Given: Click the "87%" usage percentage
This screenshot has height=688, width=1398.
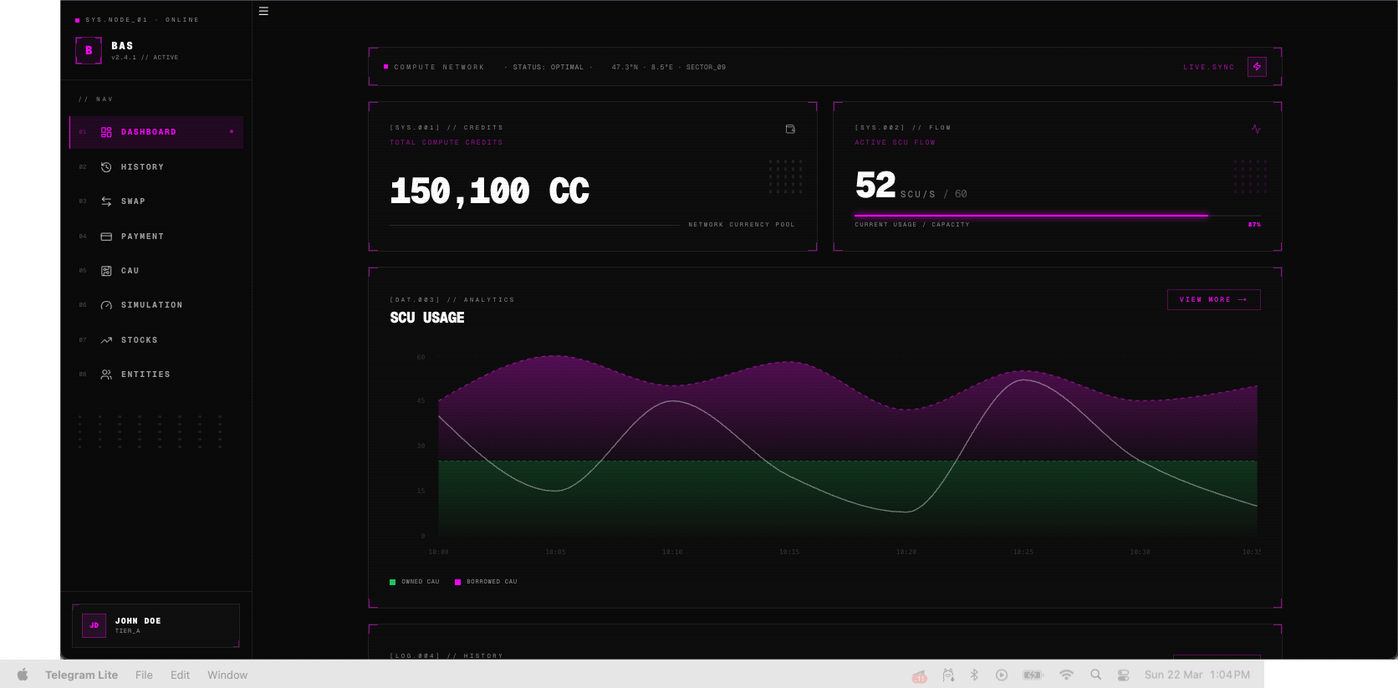Looking at the screenshot, I should tap(1254, 225).
